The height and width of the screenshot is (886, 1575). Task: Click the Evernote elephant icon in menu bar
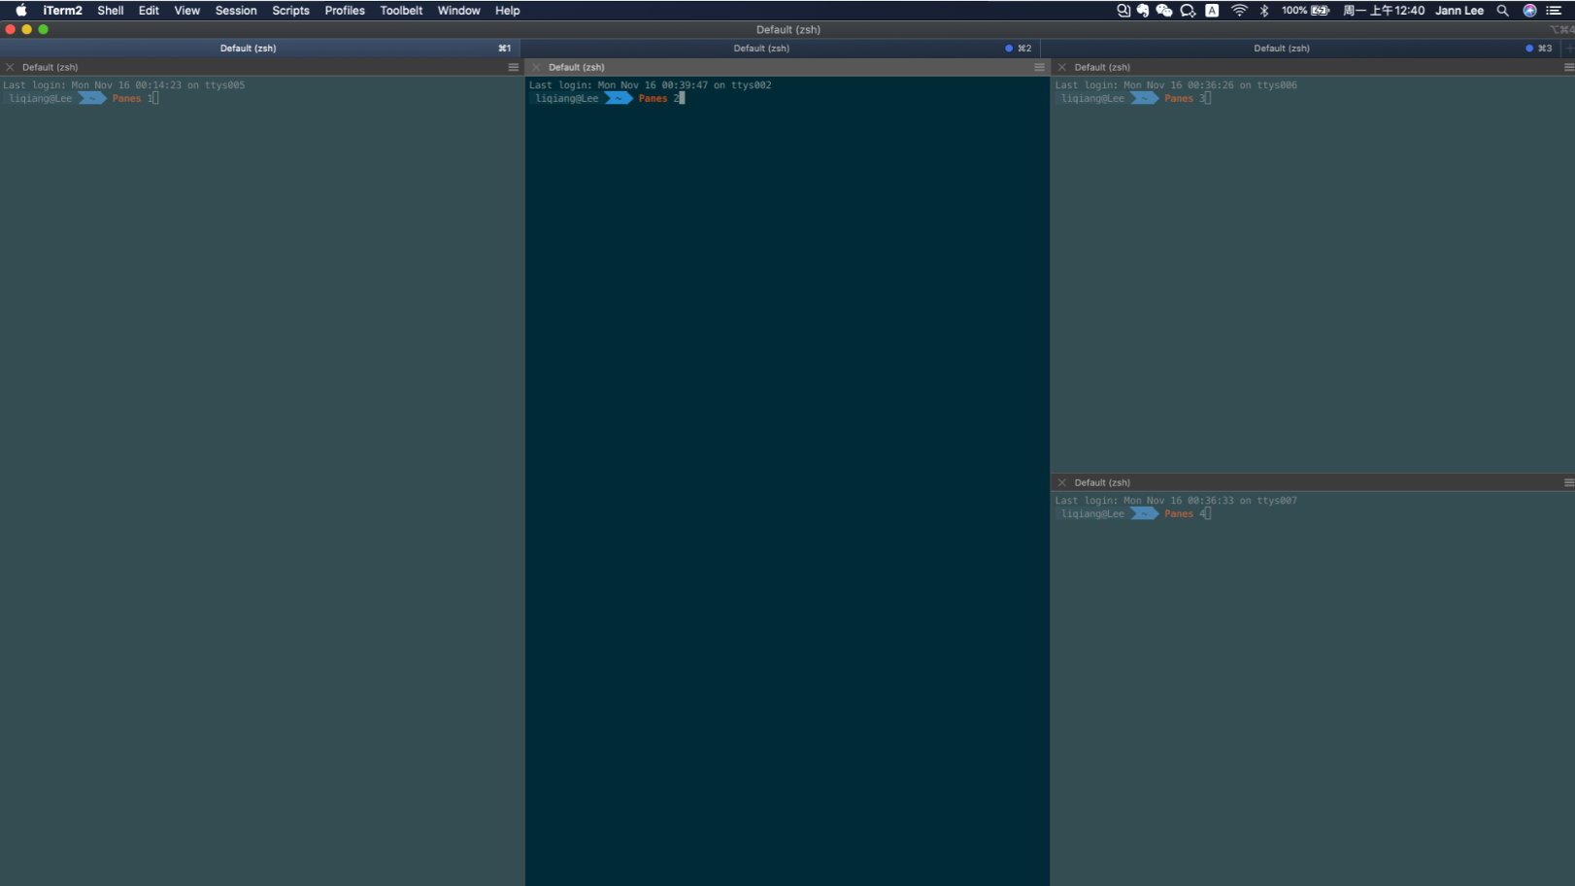tap(1143, 11)
